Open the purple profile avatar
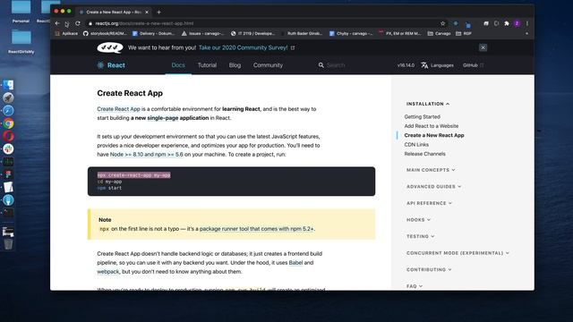 coord(517,23)
